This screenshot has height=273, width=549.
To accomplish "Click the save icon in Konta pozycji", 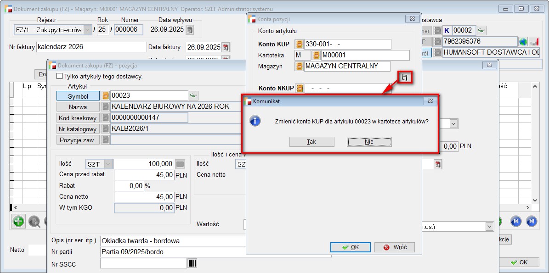I will [404, 78].
